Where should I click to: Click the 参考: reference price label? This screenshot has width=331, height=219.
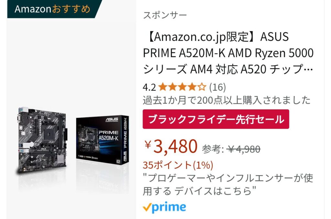pos(213,149)
